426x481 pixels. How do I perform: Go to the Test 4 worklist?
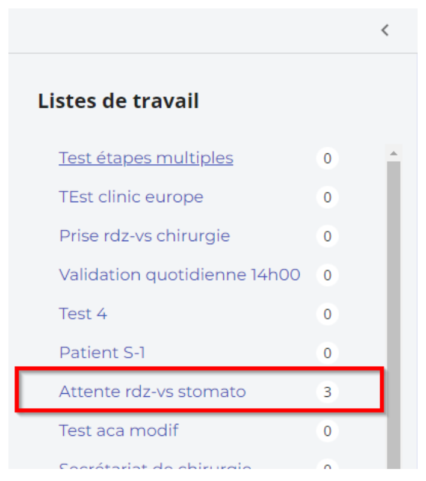pos(83,314)
